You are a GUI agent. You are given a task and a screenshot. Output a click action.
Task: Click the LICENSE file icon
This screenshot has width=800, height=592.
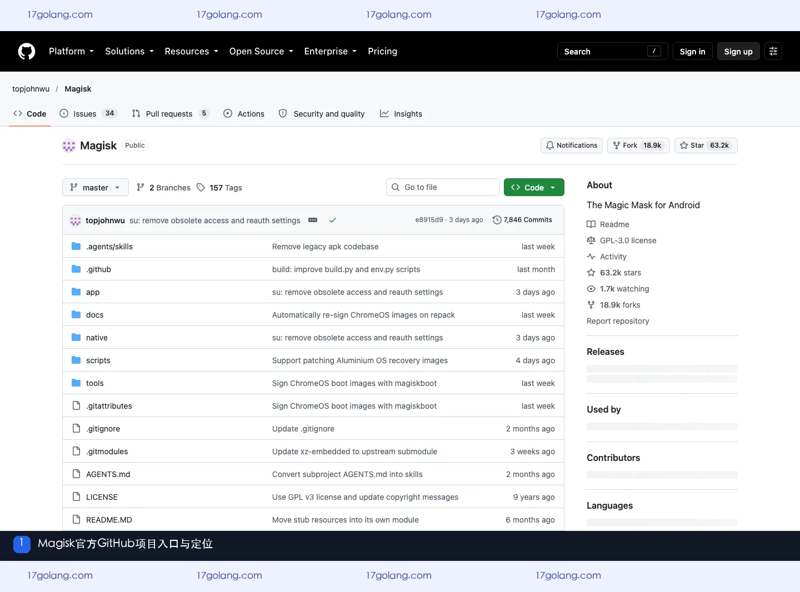click(x=76, y=497)
